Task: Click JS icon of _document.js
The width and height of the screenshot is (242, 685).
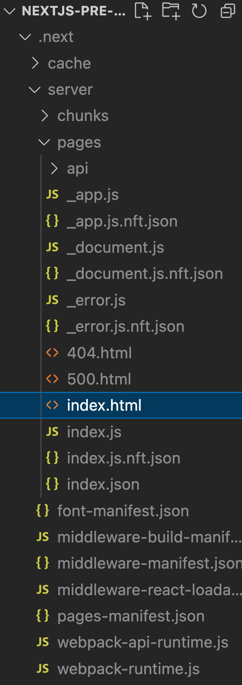Action: click(52, 247)
